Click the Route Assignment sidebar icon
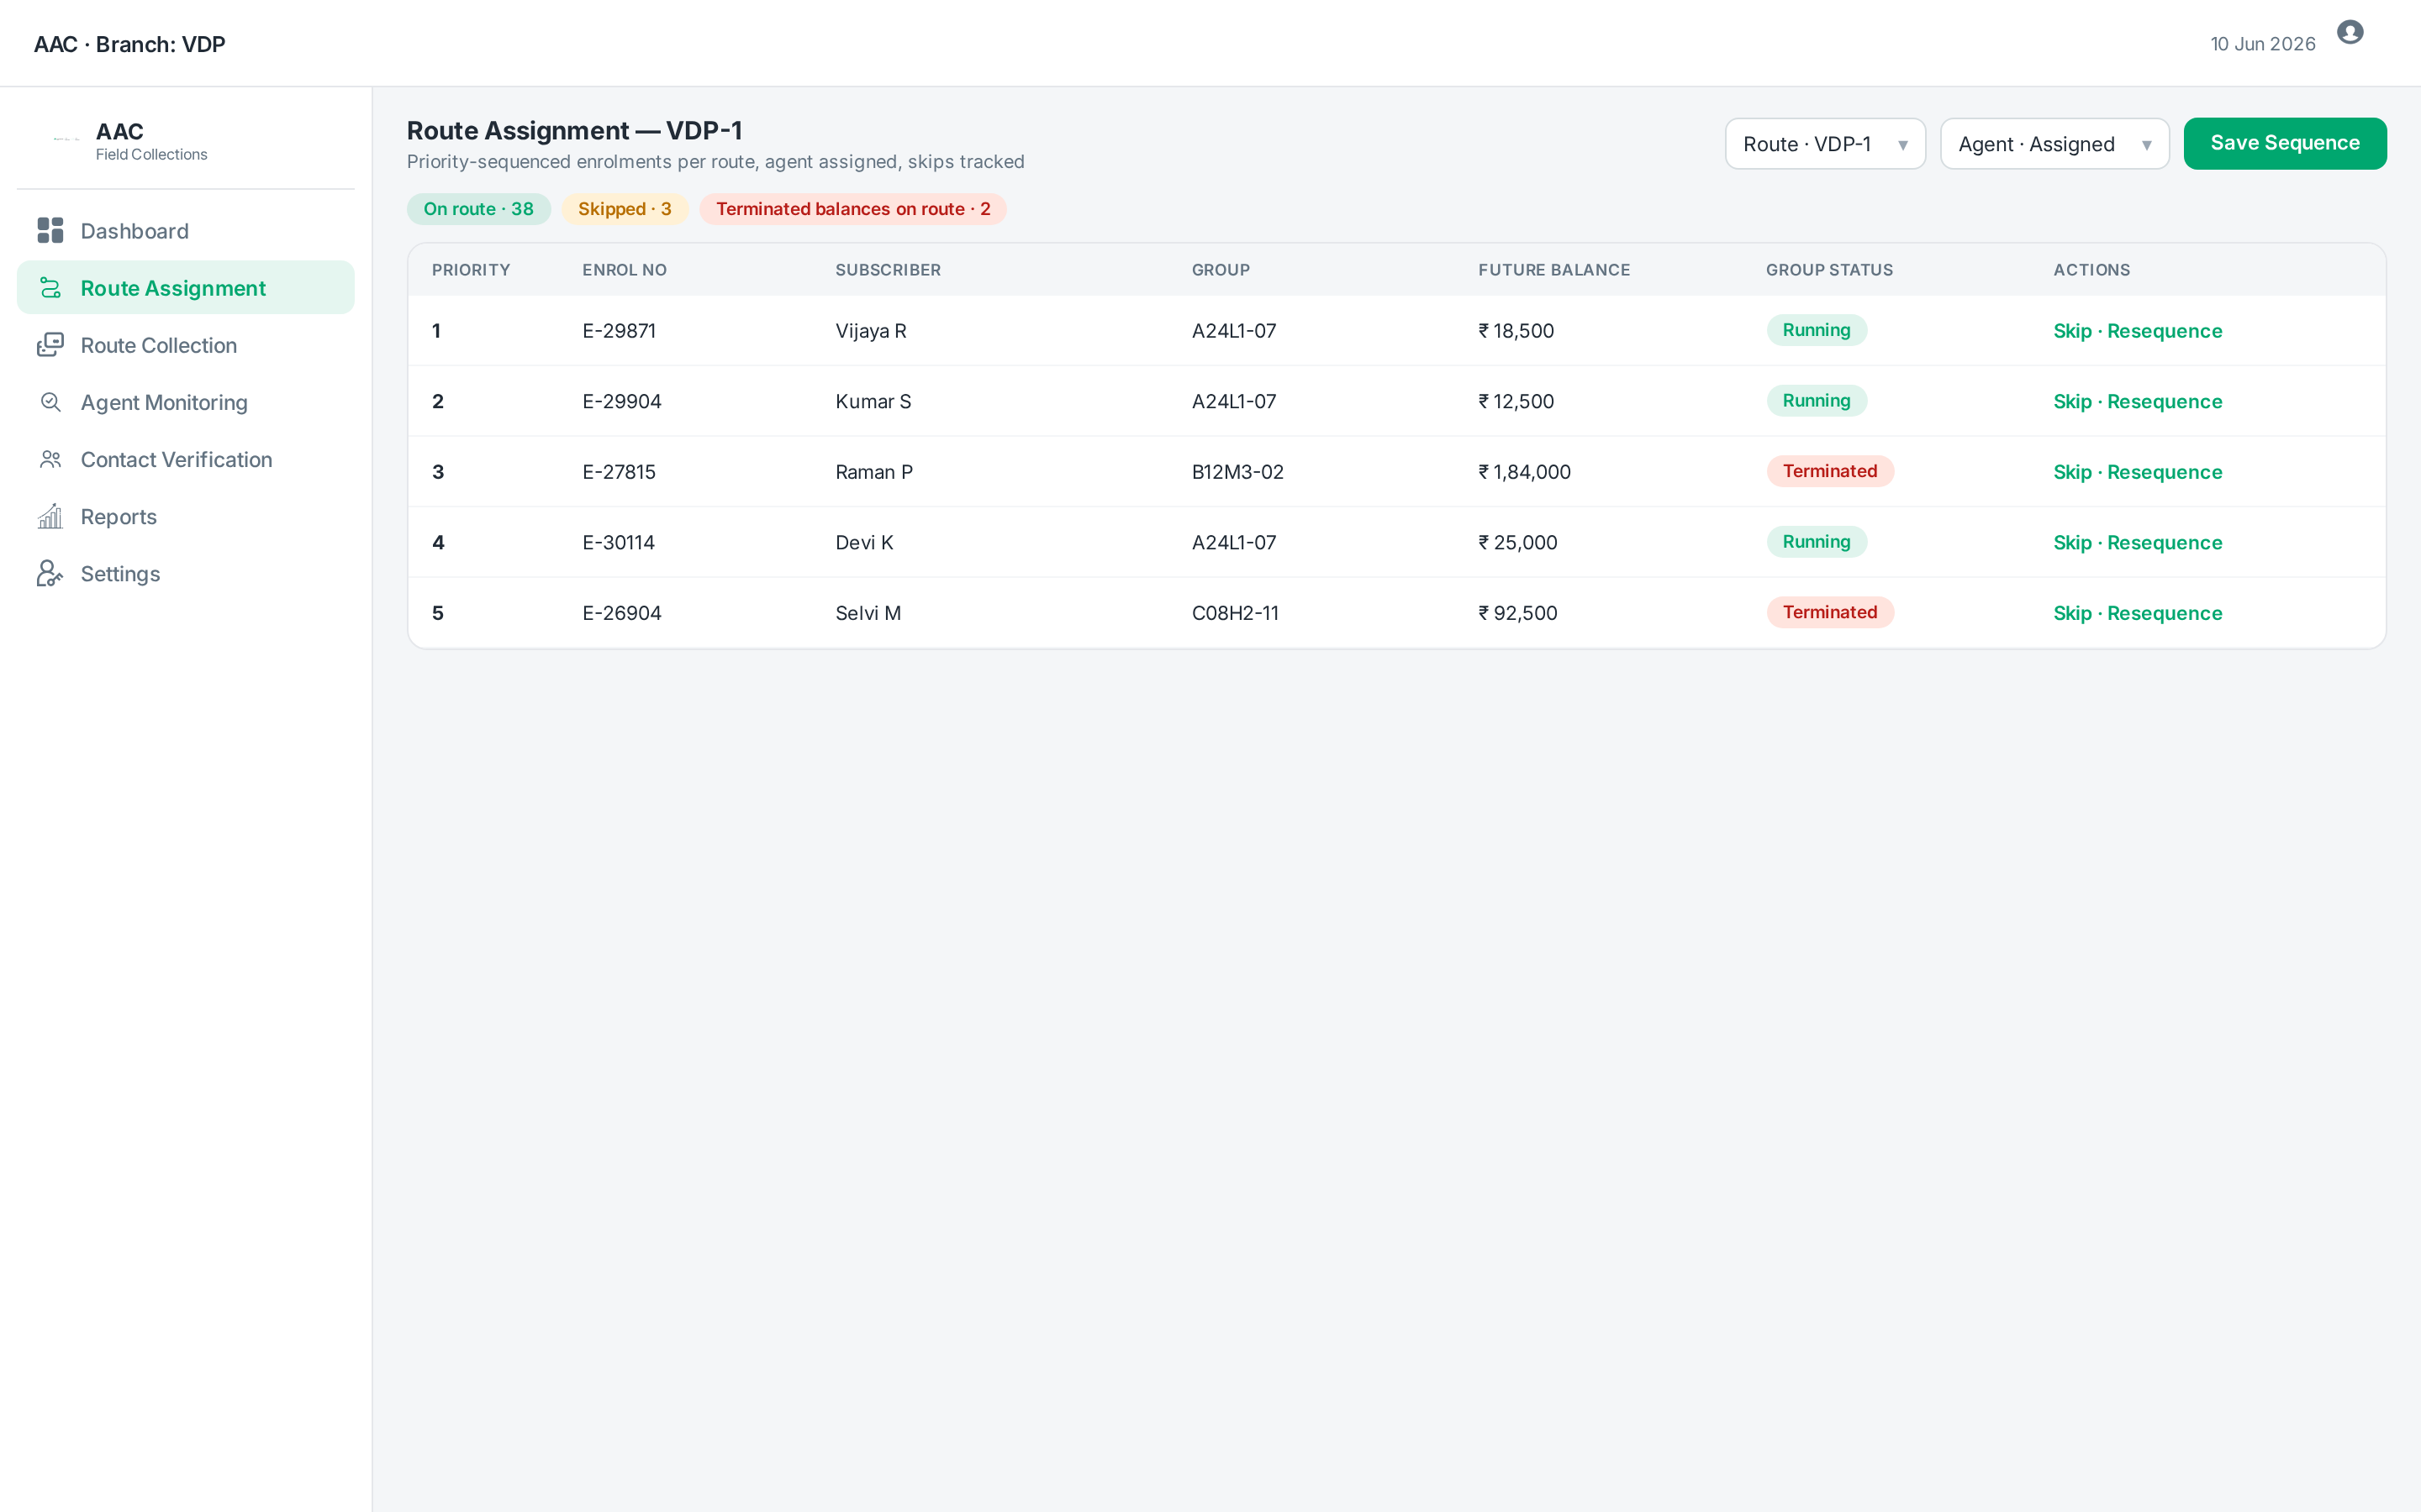 tap(50, 288)
